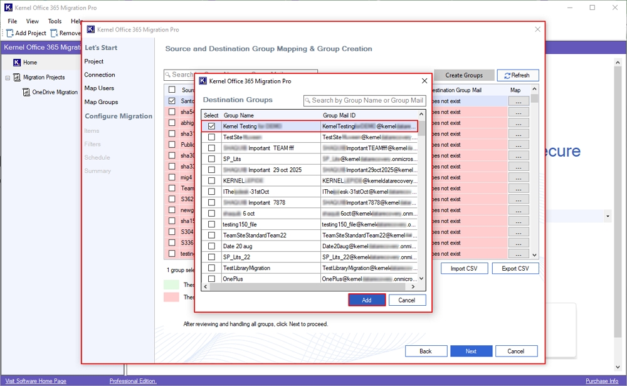Open the Visit Software Home Page link
627x386 pixels.
tap(34, 381)
